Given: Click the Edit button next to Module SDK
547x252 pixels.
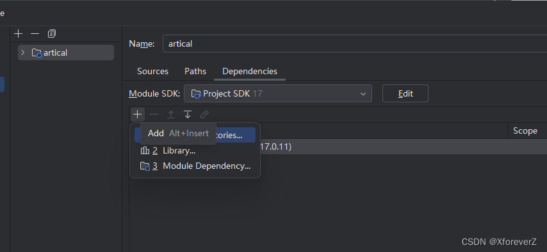Looking at the screenshot, I should pos(405,94).
